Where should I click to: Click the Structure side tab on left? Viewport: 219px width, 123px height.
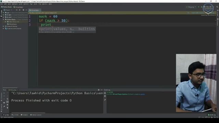click(x=1, y=97)
